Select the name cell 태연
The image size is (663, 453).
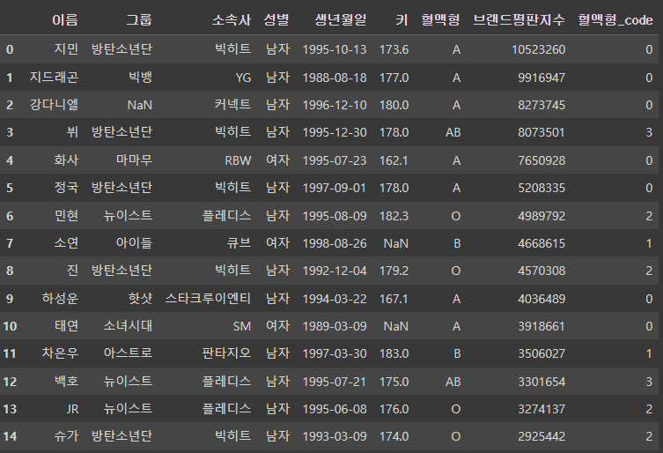click(66, 326)
